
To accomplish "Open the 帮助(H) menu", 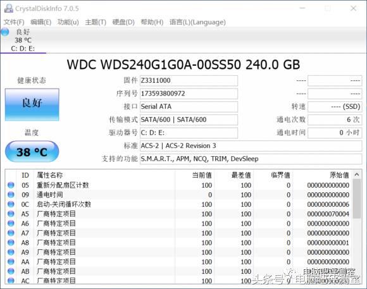I will (x=152, y=22).
